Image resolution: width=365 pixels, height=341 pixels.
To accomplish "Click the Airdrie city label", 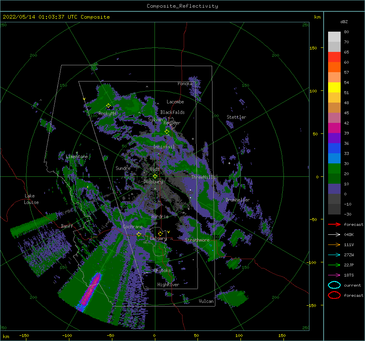I will pos(160,217).
